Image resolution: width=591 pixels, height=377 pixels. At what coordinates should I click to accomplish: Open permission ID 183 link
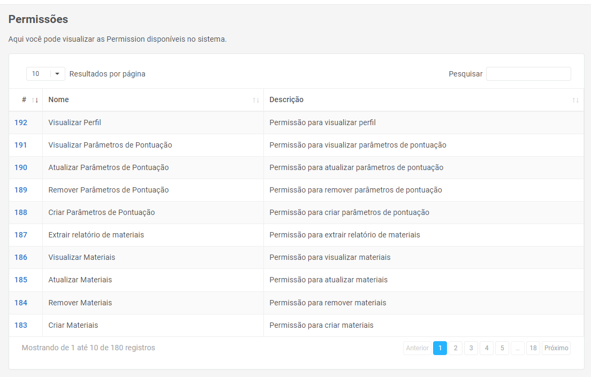click(21, 325)
